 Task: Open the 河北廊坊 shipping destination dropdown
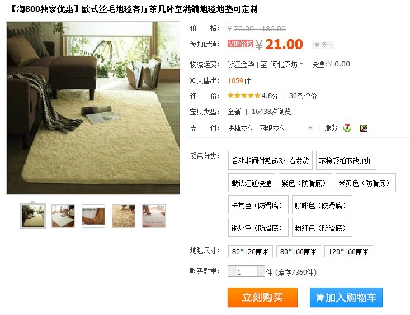click(286, 64)
